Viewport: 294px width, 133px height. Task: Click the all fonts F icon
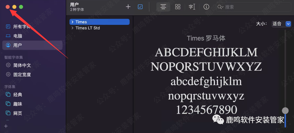[8, 27]
